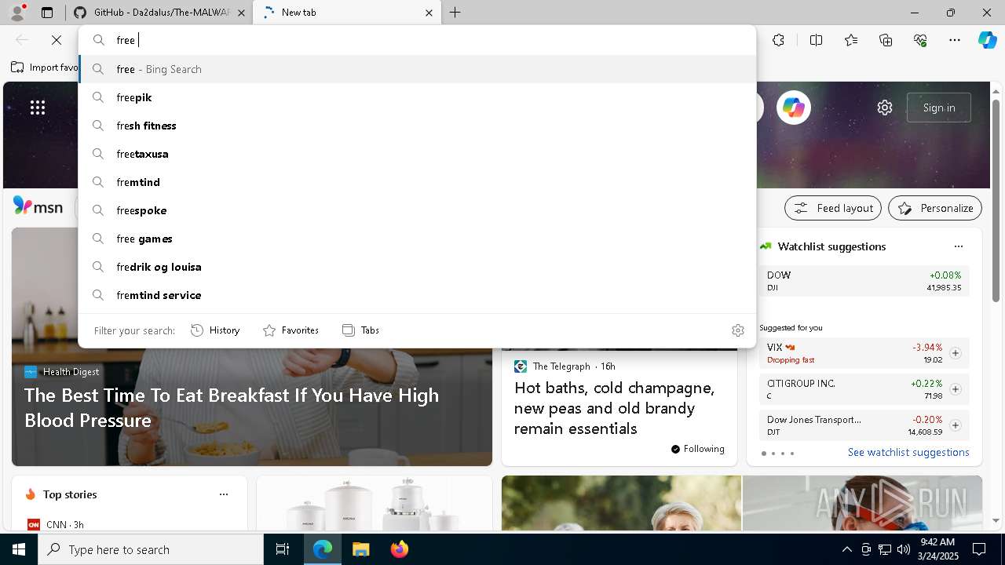Viewport: 1005px width, 565px height.
Task: Click the taskbar search box
Action: coord(151,549)
